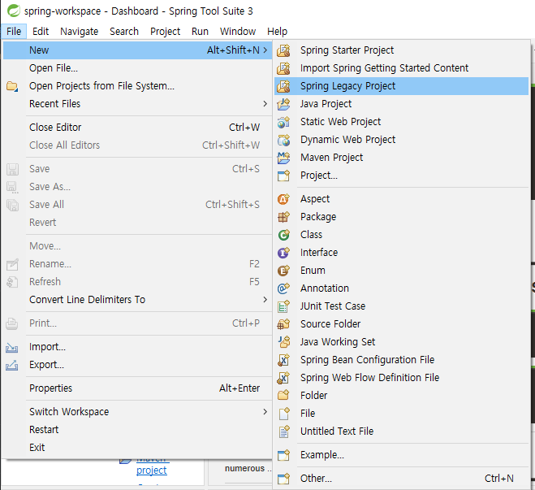The width and height of the screenshot is (535, 490).
Task: Click the new Folder icon
Action: 283,396
